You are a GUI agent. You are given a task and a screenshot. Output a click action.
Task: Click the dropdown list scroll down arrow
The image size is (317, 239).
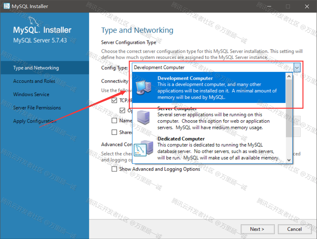tap(289, 160)
